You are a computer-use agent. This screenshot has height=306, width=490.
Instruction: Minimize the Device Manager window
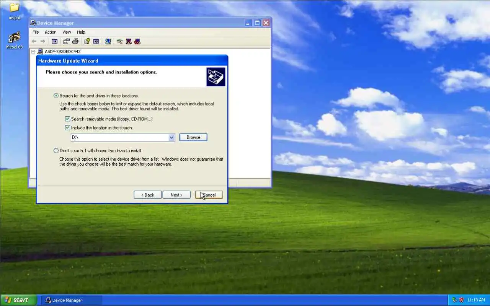point(248,23)
